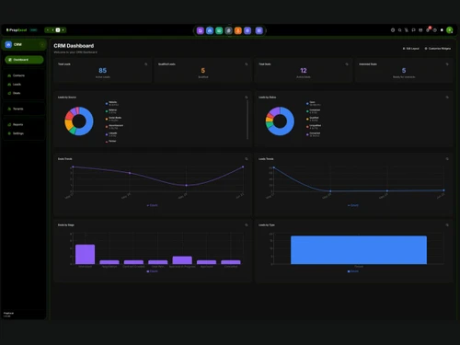Click the Qualified Leads card's corner icon
The image size is (460, 345).
coord(247,64)
